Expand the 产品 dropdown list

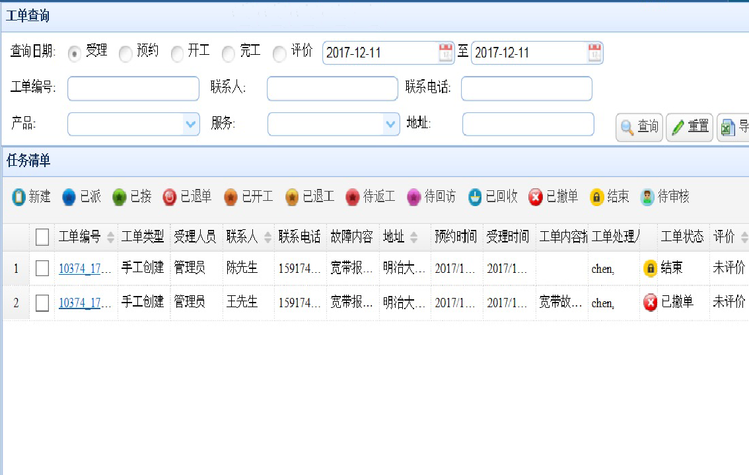pos(191,124)
